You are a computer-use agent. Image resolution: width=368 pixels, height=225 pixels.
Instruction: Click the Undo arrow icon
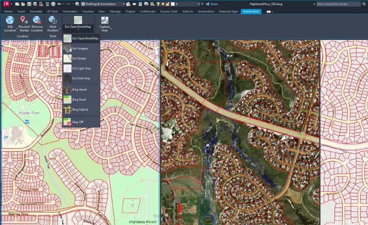click(x=59, y=4)
